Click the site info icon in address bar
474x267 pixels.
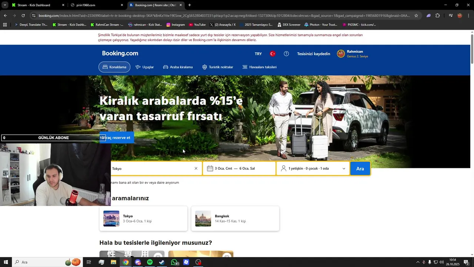click(x=34, y=16)
